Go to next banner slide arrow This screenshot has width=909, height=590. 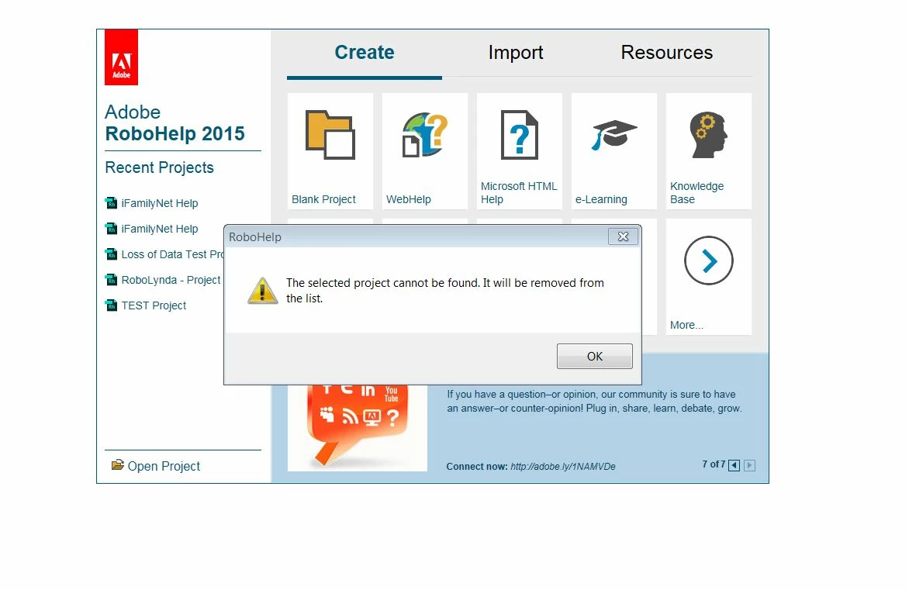tap(749, 465)
